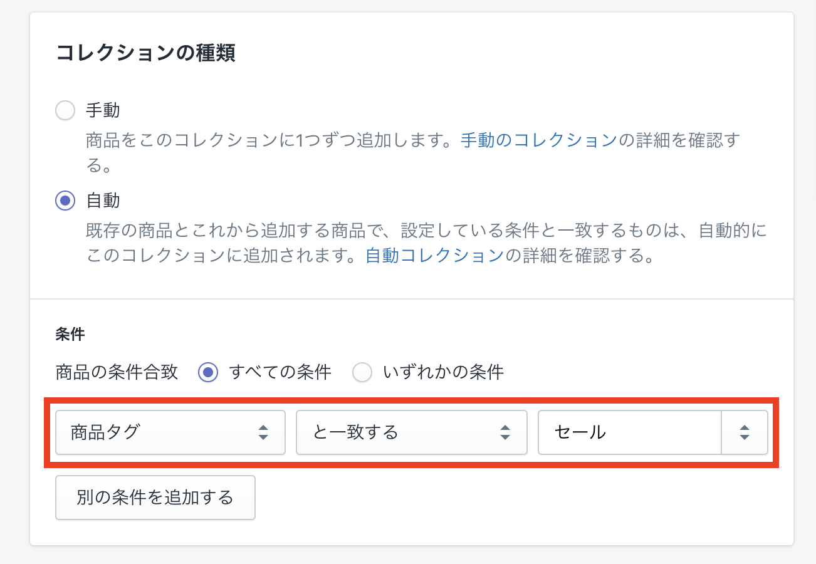The width and height of the screenshot is (816, 564).
Task: Select the 自動 radio button
Action: 65,201
